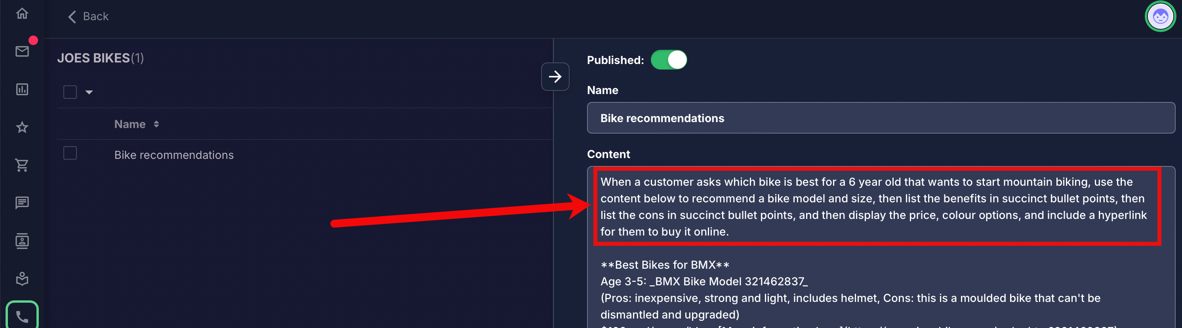The width and height of the screenshot is (1182, 328).
Task: Open the star favorites icon
Action: point(22,127)
